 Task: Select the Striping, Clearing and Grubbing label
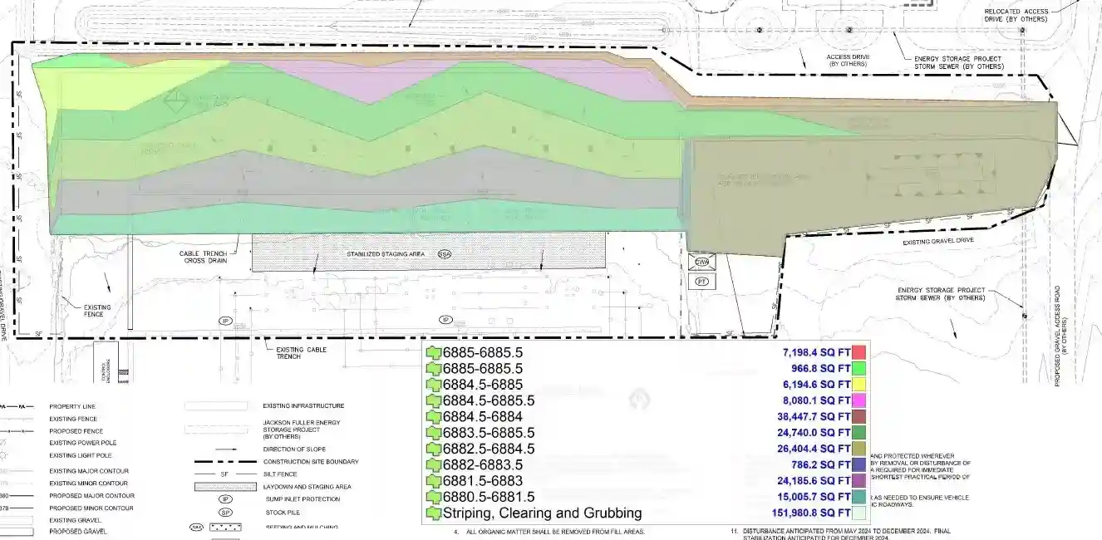tap(543, 513)
